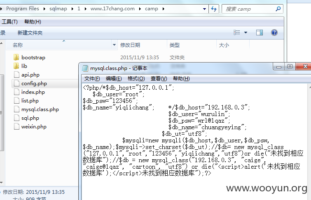The width and height of the screenshot is (311, 200).
Task: Click the Notepad text area scroll up arrow
Action: [310, 87]
